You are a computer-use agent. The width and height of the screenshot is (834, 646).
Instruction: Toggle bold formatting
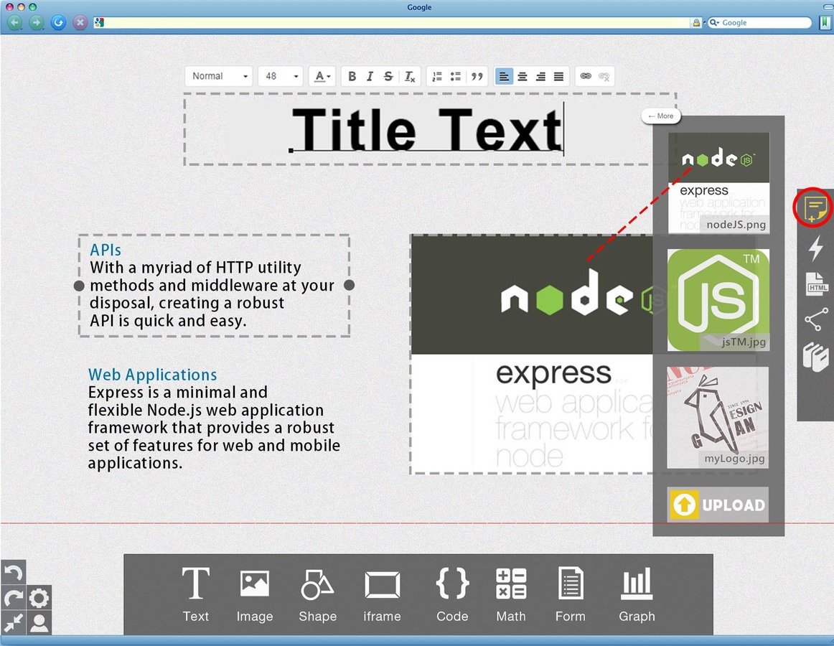point(352,77)
